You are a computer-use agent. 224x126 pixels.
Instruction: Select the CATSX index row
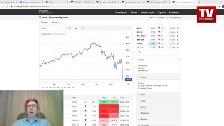[158, 48]
